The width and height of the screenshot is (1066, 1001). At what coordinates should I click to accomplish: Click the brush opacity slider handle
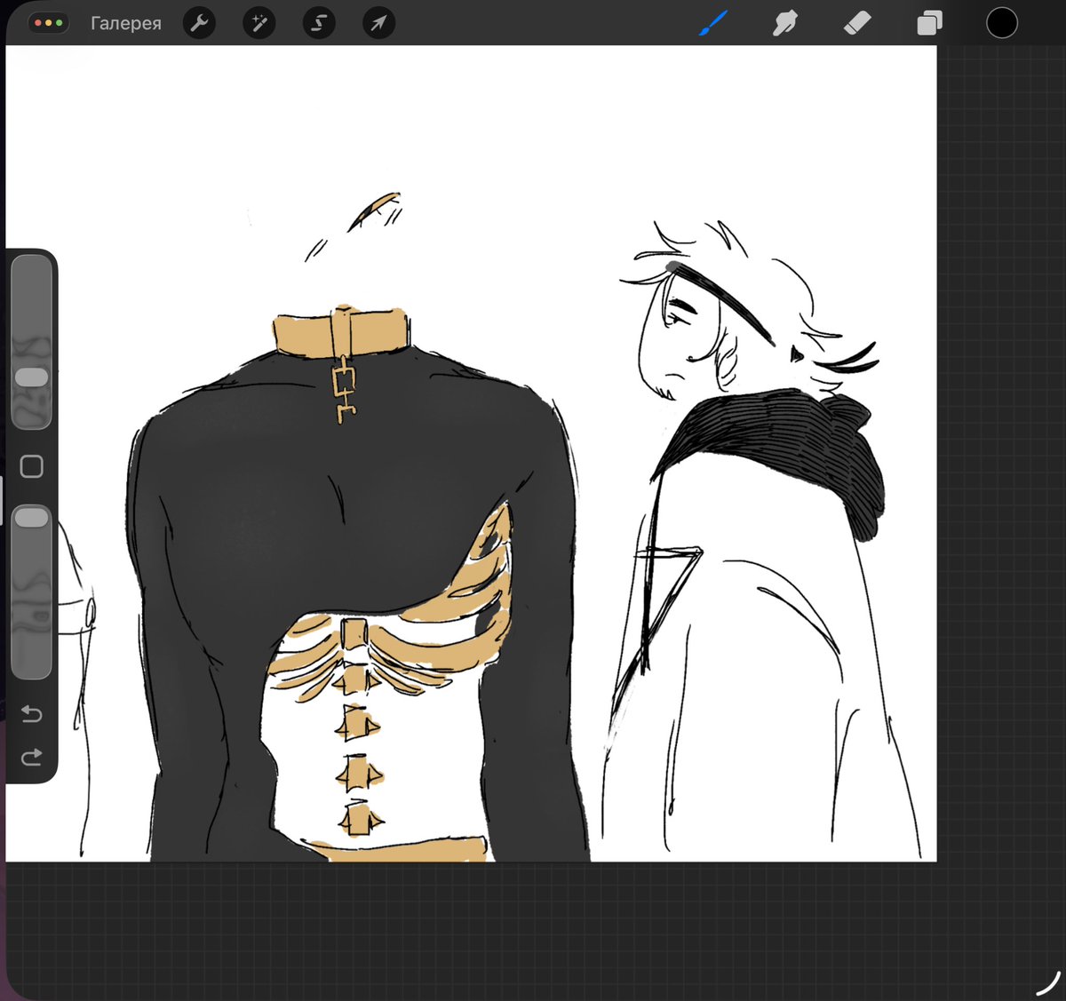(x=32, y=517)
